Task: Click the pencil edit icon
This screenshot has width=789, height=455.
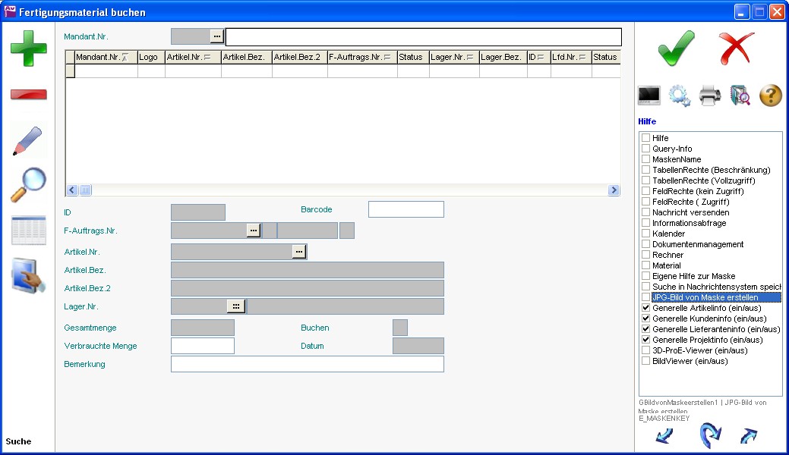Action: tap(28, 140)
